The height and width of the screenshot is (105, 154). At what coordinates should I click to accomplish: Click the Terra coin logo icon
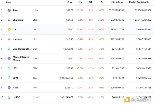[x=9, y=10]
